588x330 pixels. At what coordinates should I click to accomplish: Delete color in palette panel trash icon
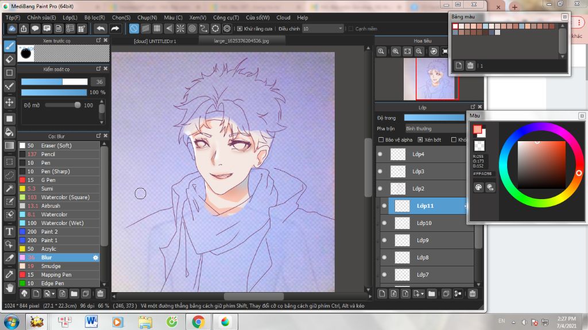(470, 65)
